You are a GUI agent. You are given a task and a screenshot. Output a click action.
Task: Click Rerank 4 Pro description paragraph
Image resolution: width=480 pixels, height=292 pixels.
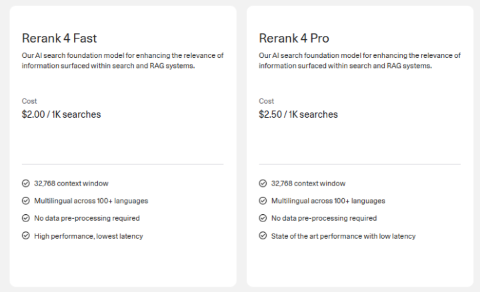[359, 60]
